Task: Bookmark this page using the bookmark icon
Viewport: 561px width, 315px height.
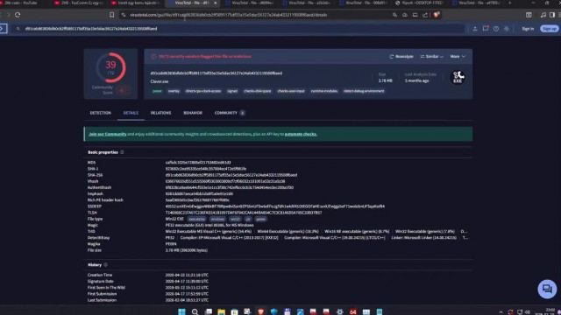Action: coord(111,15)
